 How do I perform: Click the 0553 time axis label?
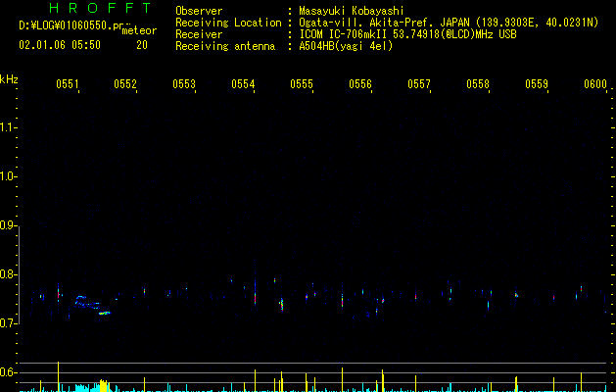click(x=184, y=83)
